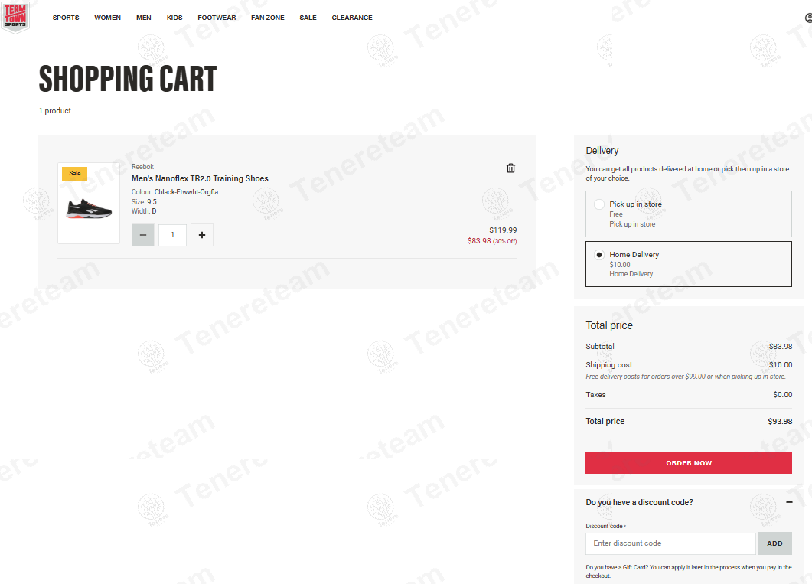This screenshot has height=584, width=812.
Task: Open Men's Nanoflex TR2.0 Training Shoes link
Action: pyautogui.click(x=200, y=178)
